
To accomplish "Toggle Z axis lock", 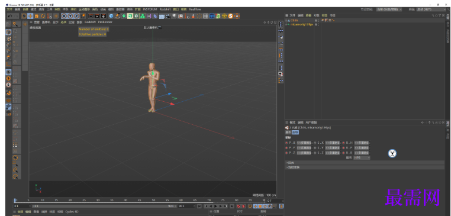I will coord(77,16).
